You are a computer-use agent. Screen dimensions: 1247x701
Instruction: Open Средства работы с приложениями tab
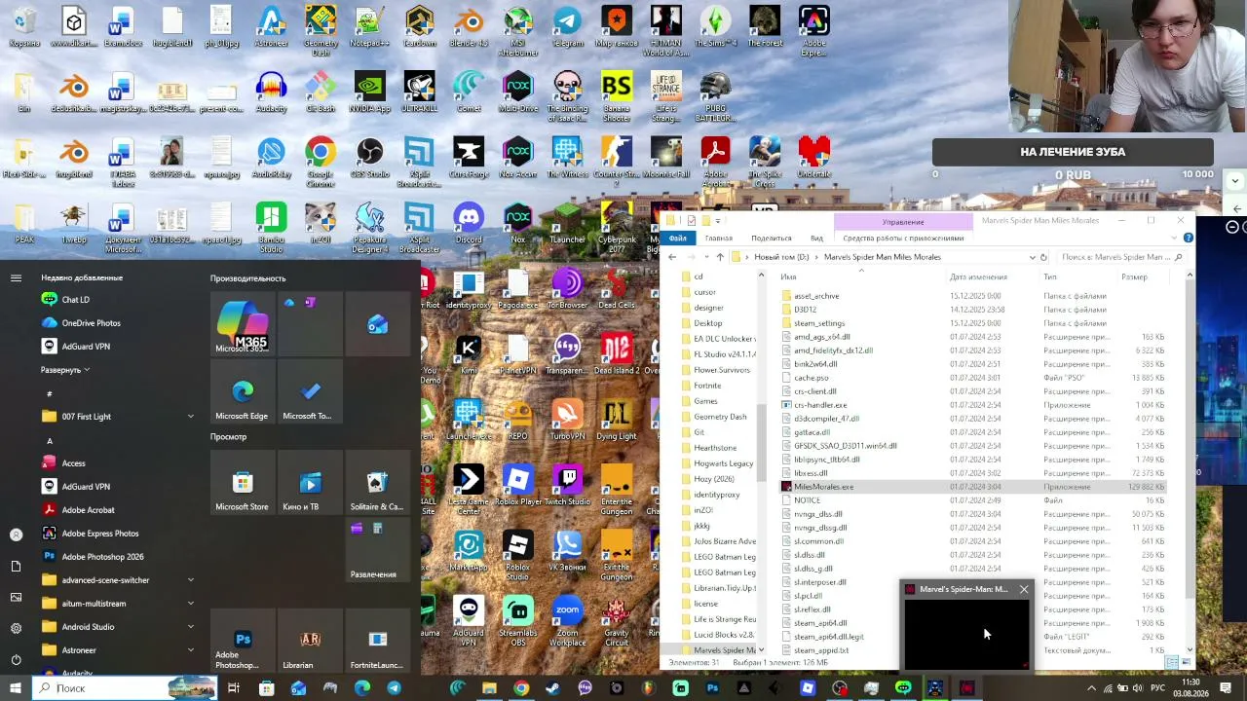[x=903, y=238]
